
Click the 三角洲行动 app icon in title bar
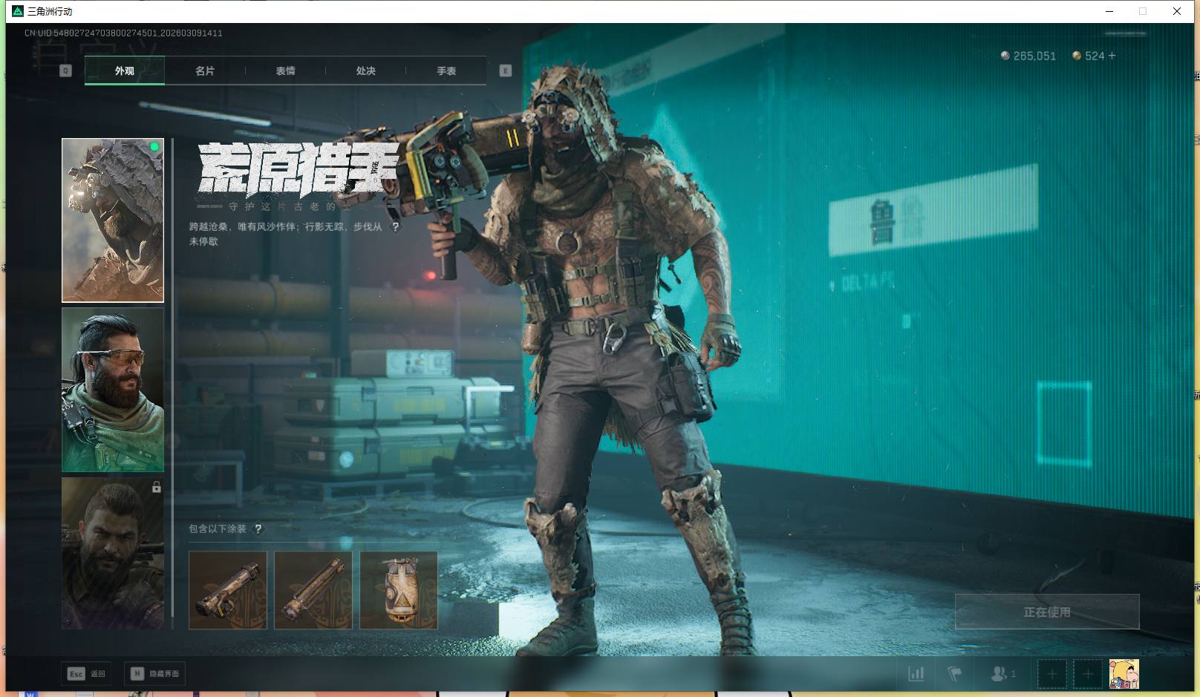18,11
